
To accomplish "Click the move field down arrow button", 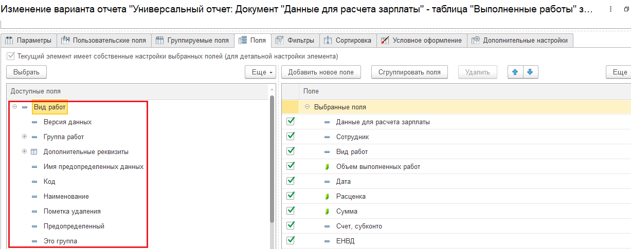I will tap(530, 72).
